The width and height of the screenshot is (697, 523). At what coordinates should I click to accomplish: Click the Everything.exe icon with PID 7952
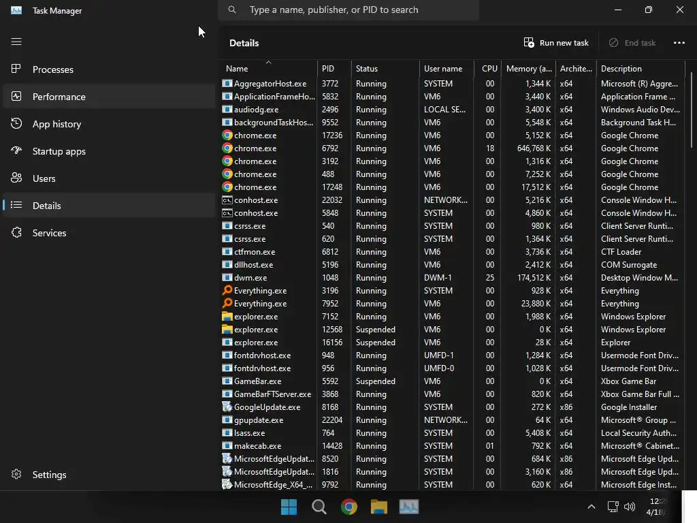(227, 303)
